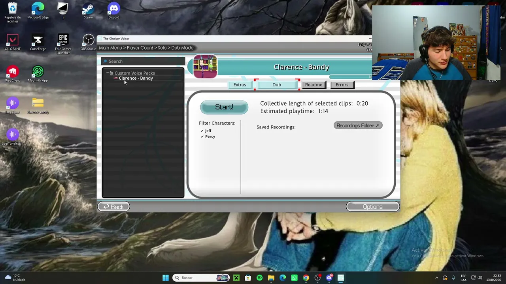This screenshot has height=284, width=506.
Task: Open File Explorer from the taskbar
Action: [x=271, y=278]
